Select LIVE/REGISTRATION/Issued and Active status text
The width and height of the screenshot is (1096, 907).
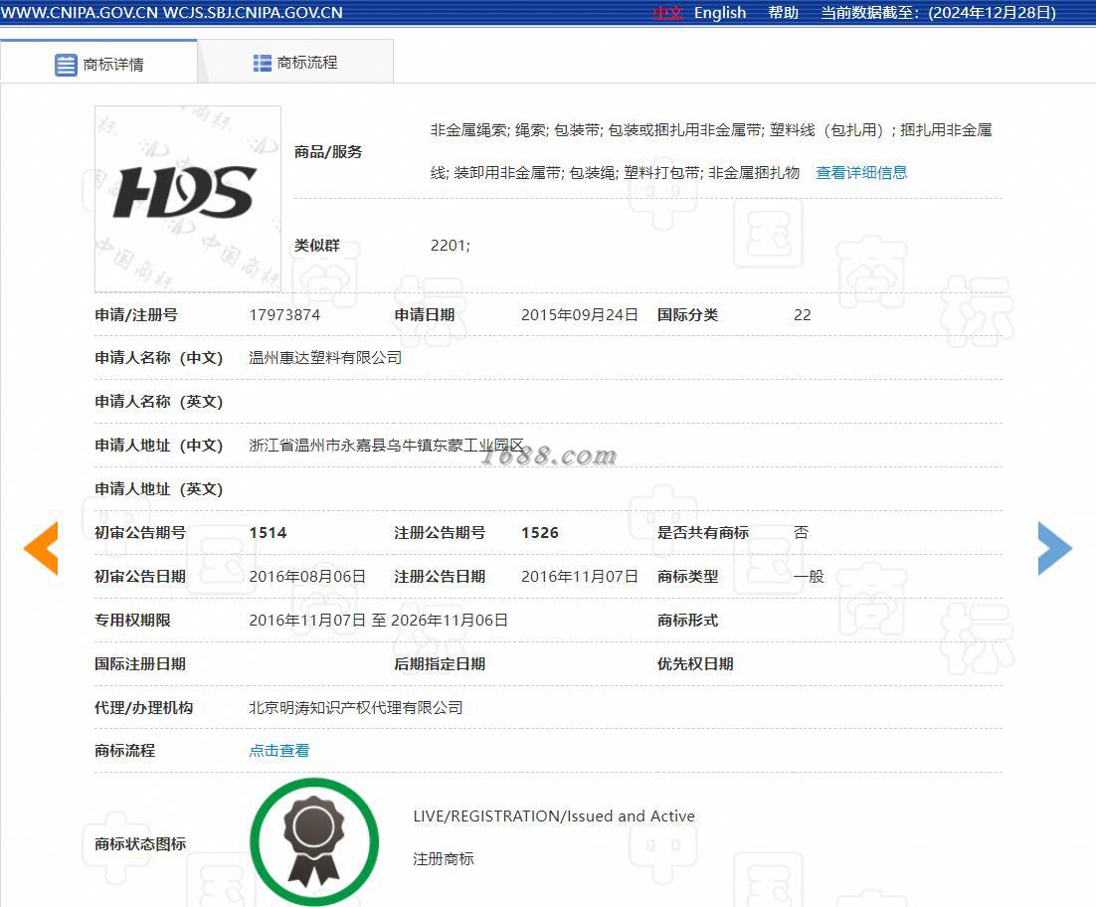(x=554, y=816)
